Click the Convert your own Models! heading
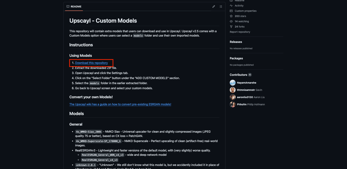347x169 pixels. 91,97
